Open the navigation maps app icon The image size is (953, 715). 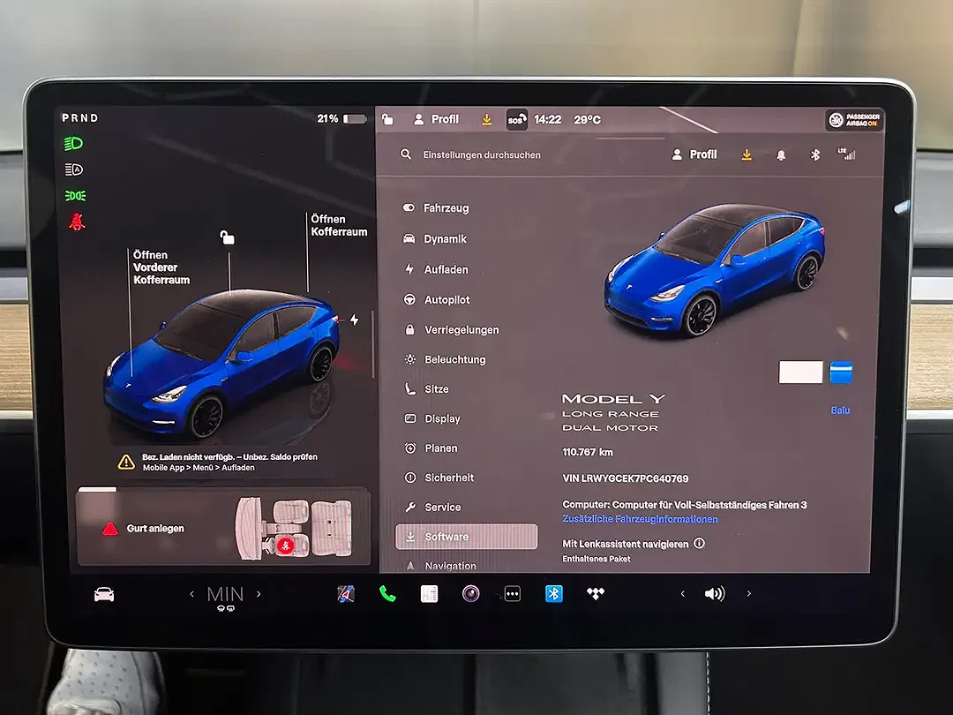click(x=345, y=593)
